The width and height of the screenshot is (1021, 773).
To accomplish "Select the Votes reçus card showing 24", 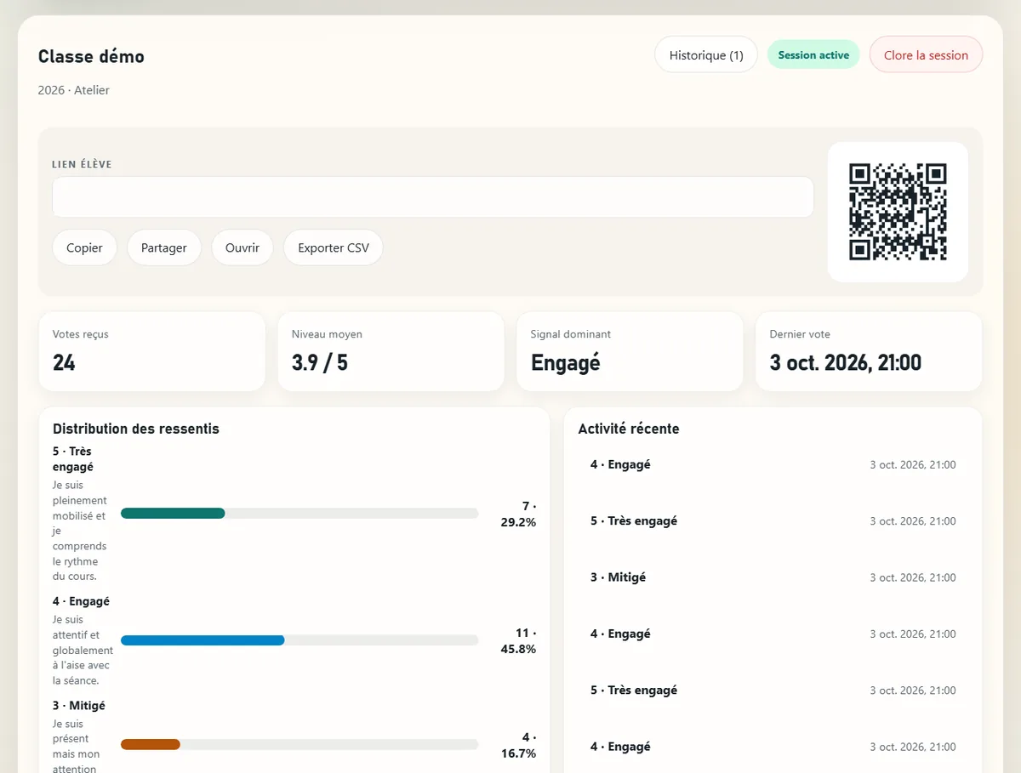I will coord(151,351).
